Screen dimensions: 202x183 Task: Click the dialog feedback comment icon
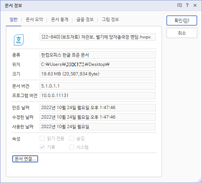[180, 5]
